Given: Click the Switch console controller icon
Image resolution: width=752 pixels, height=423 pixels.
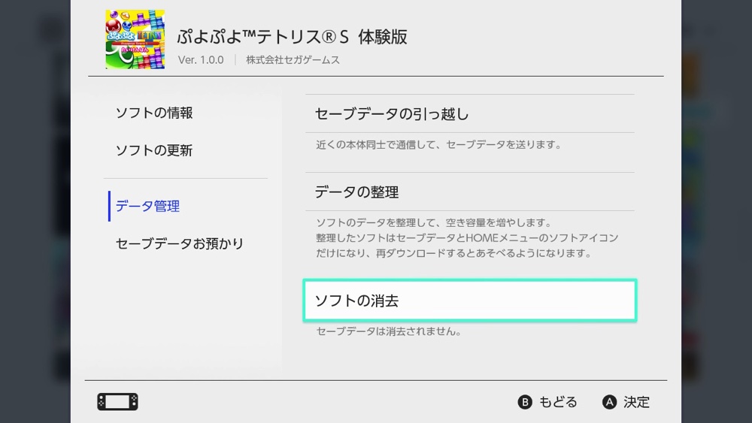Looking at the screenshot, I should (x=117, y=401).
